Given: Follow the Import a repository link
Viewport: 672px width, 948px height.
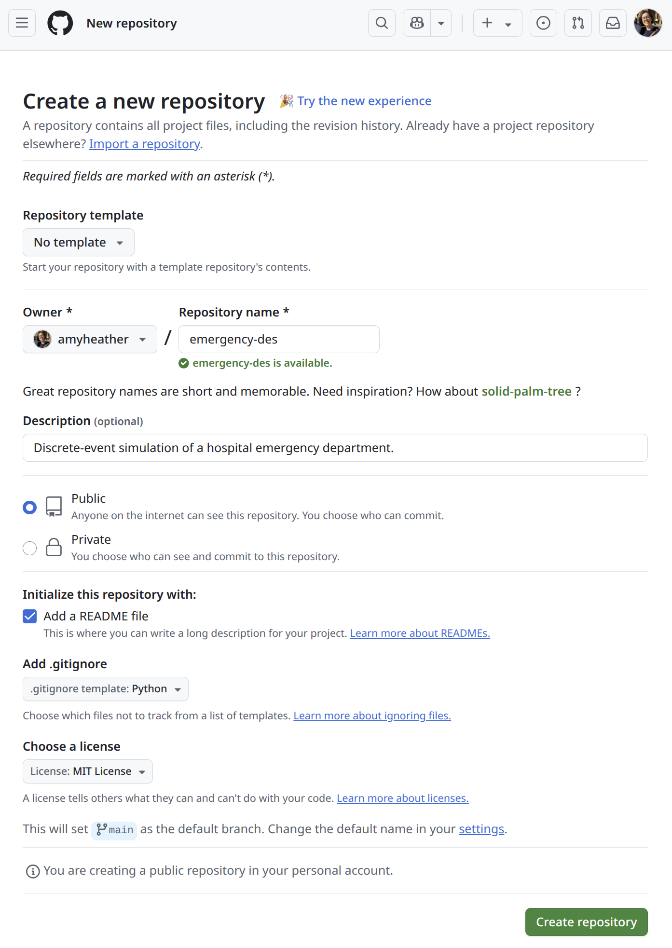Looking at the screenshot, I should 145,144.
